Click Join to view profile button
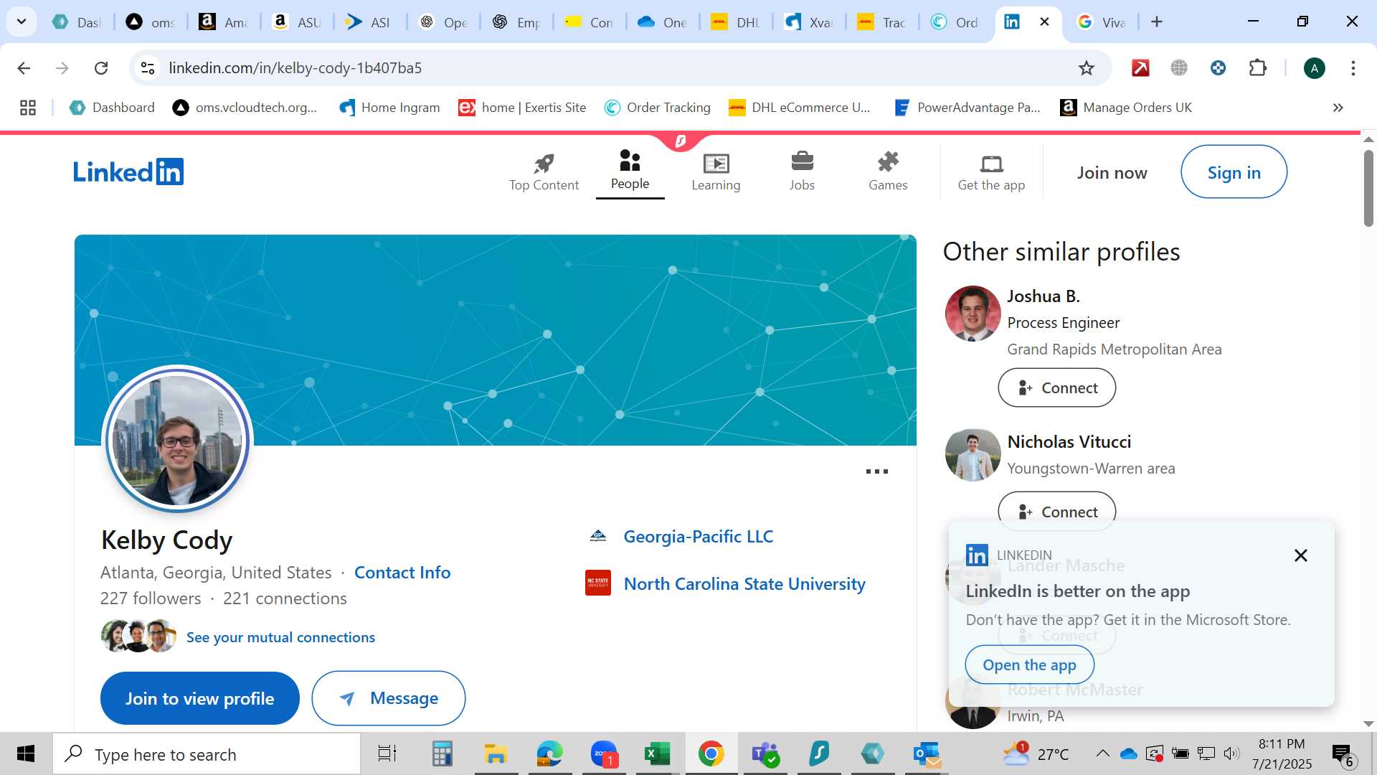The width and height of the screenshot is (1377, 775). click(200, 698)
